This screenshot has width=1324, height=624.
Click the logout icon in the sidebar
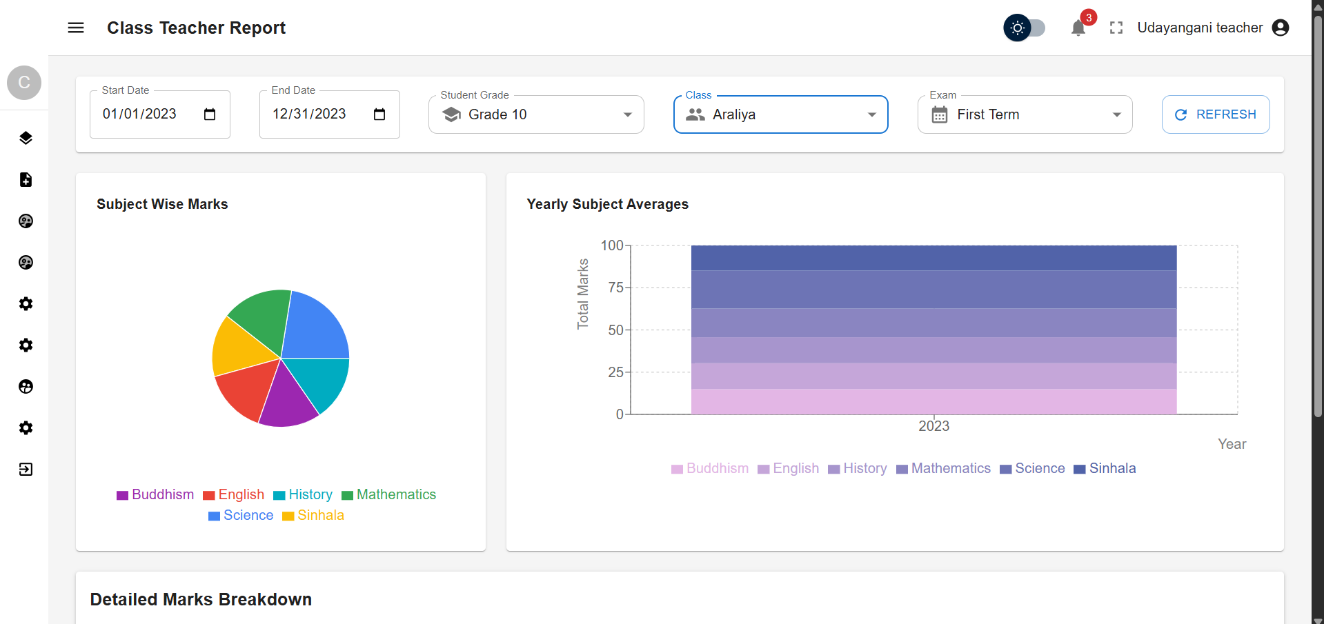[26, 470]
